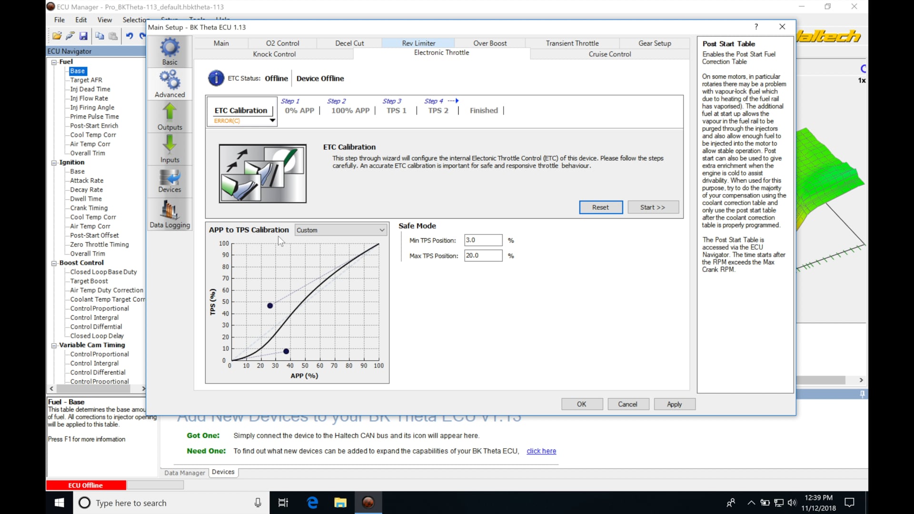This screenshot has width=914, height=514.
Task: Edit the Min TPS Position value
Action: point(483,240)
